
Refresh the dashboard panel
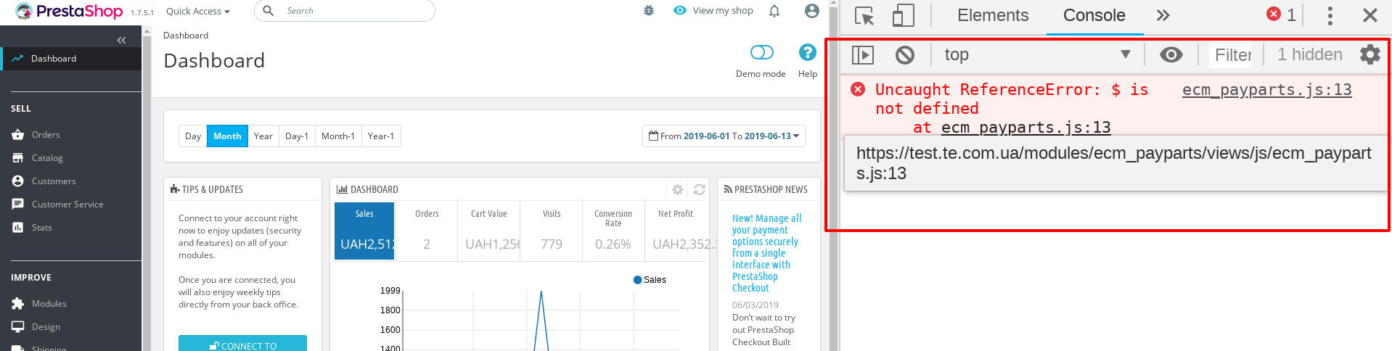(x=699, y=189)
